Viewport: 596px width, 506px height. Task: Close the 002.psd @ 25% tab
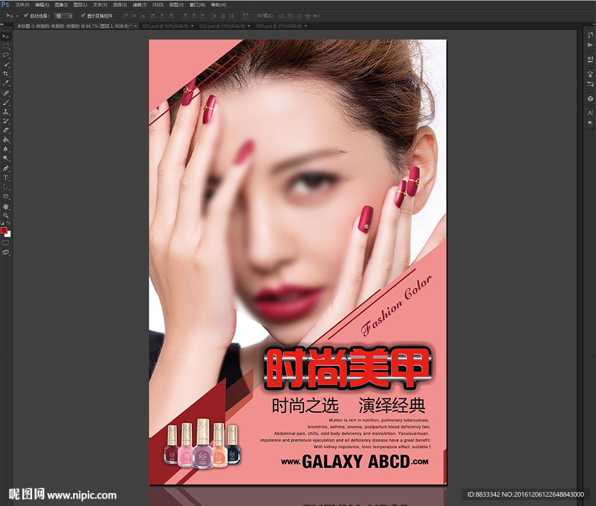pos(306,26)
